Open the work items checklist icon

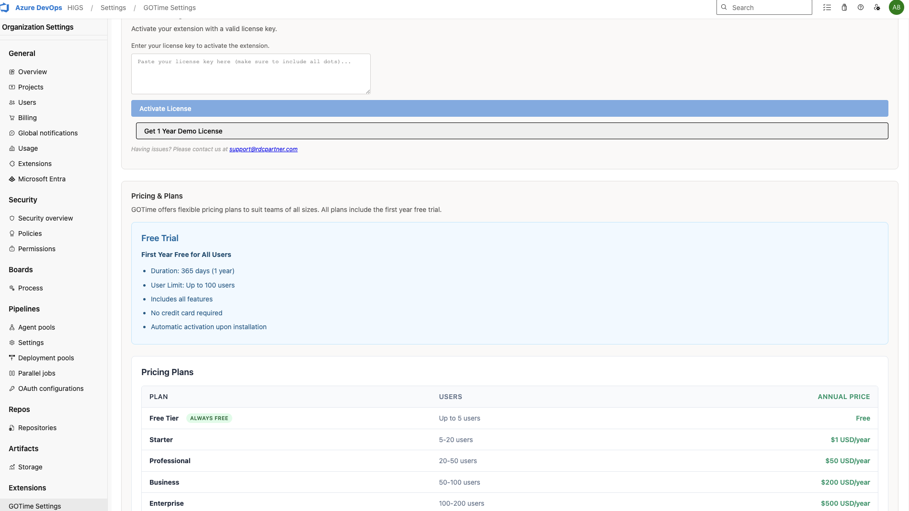point(827,7)
